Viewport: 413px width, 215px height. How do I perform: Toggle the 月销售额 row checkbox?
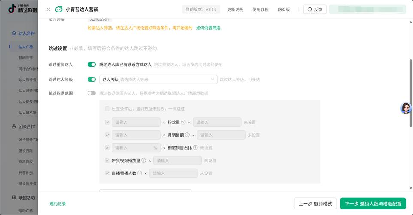(x=107, y=135)
